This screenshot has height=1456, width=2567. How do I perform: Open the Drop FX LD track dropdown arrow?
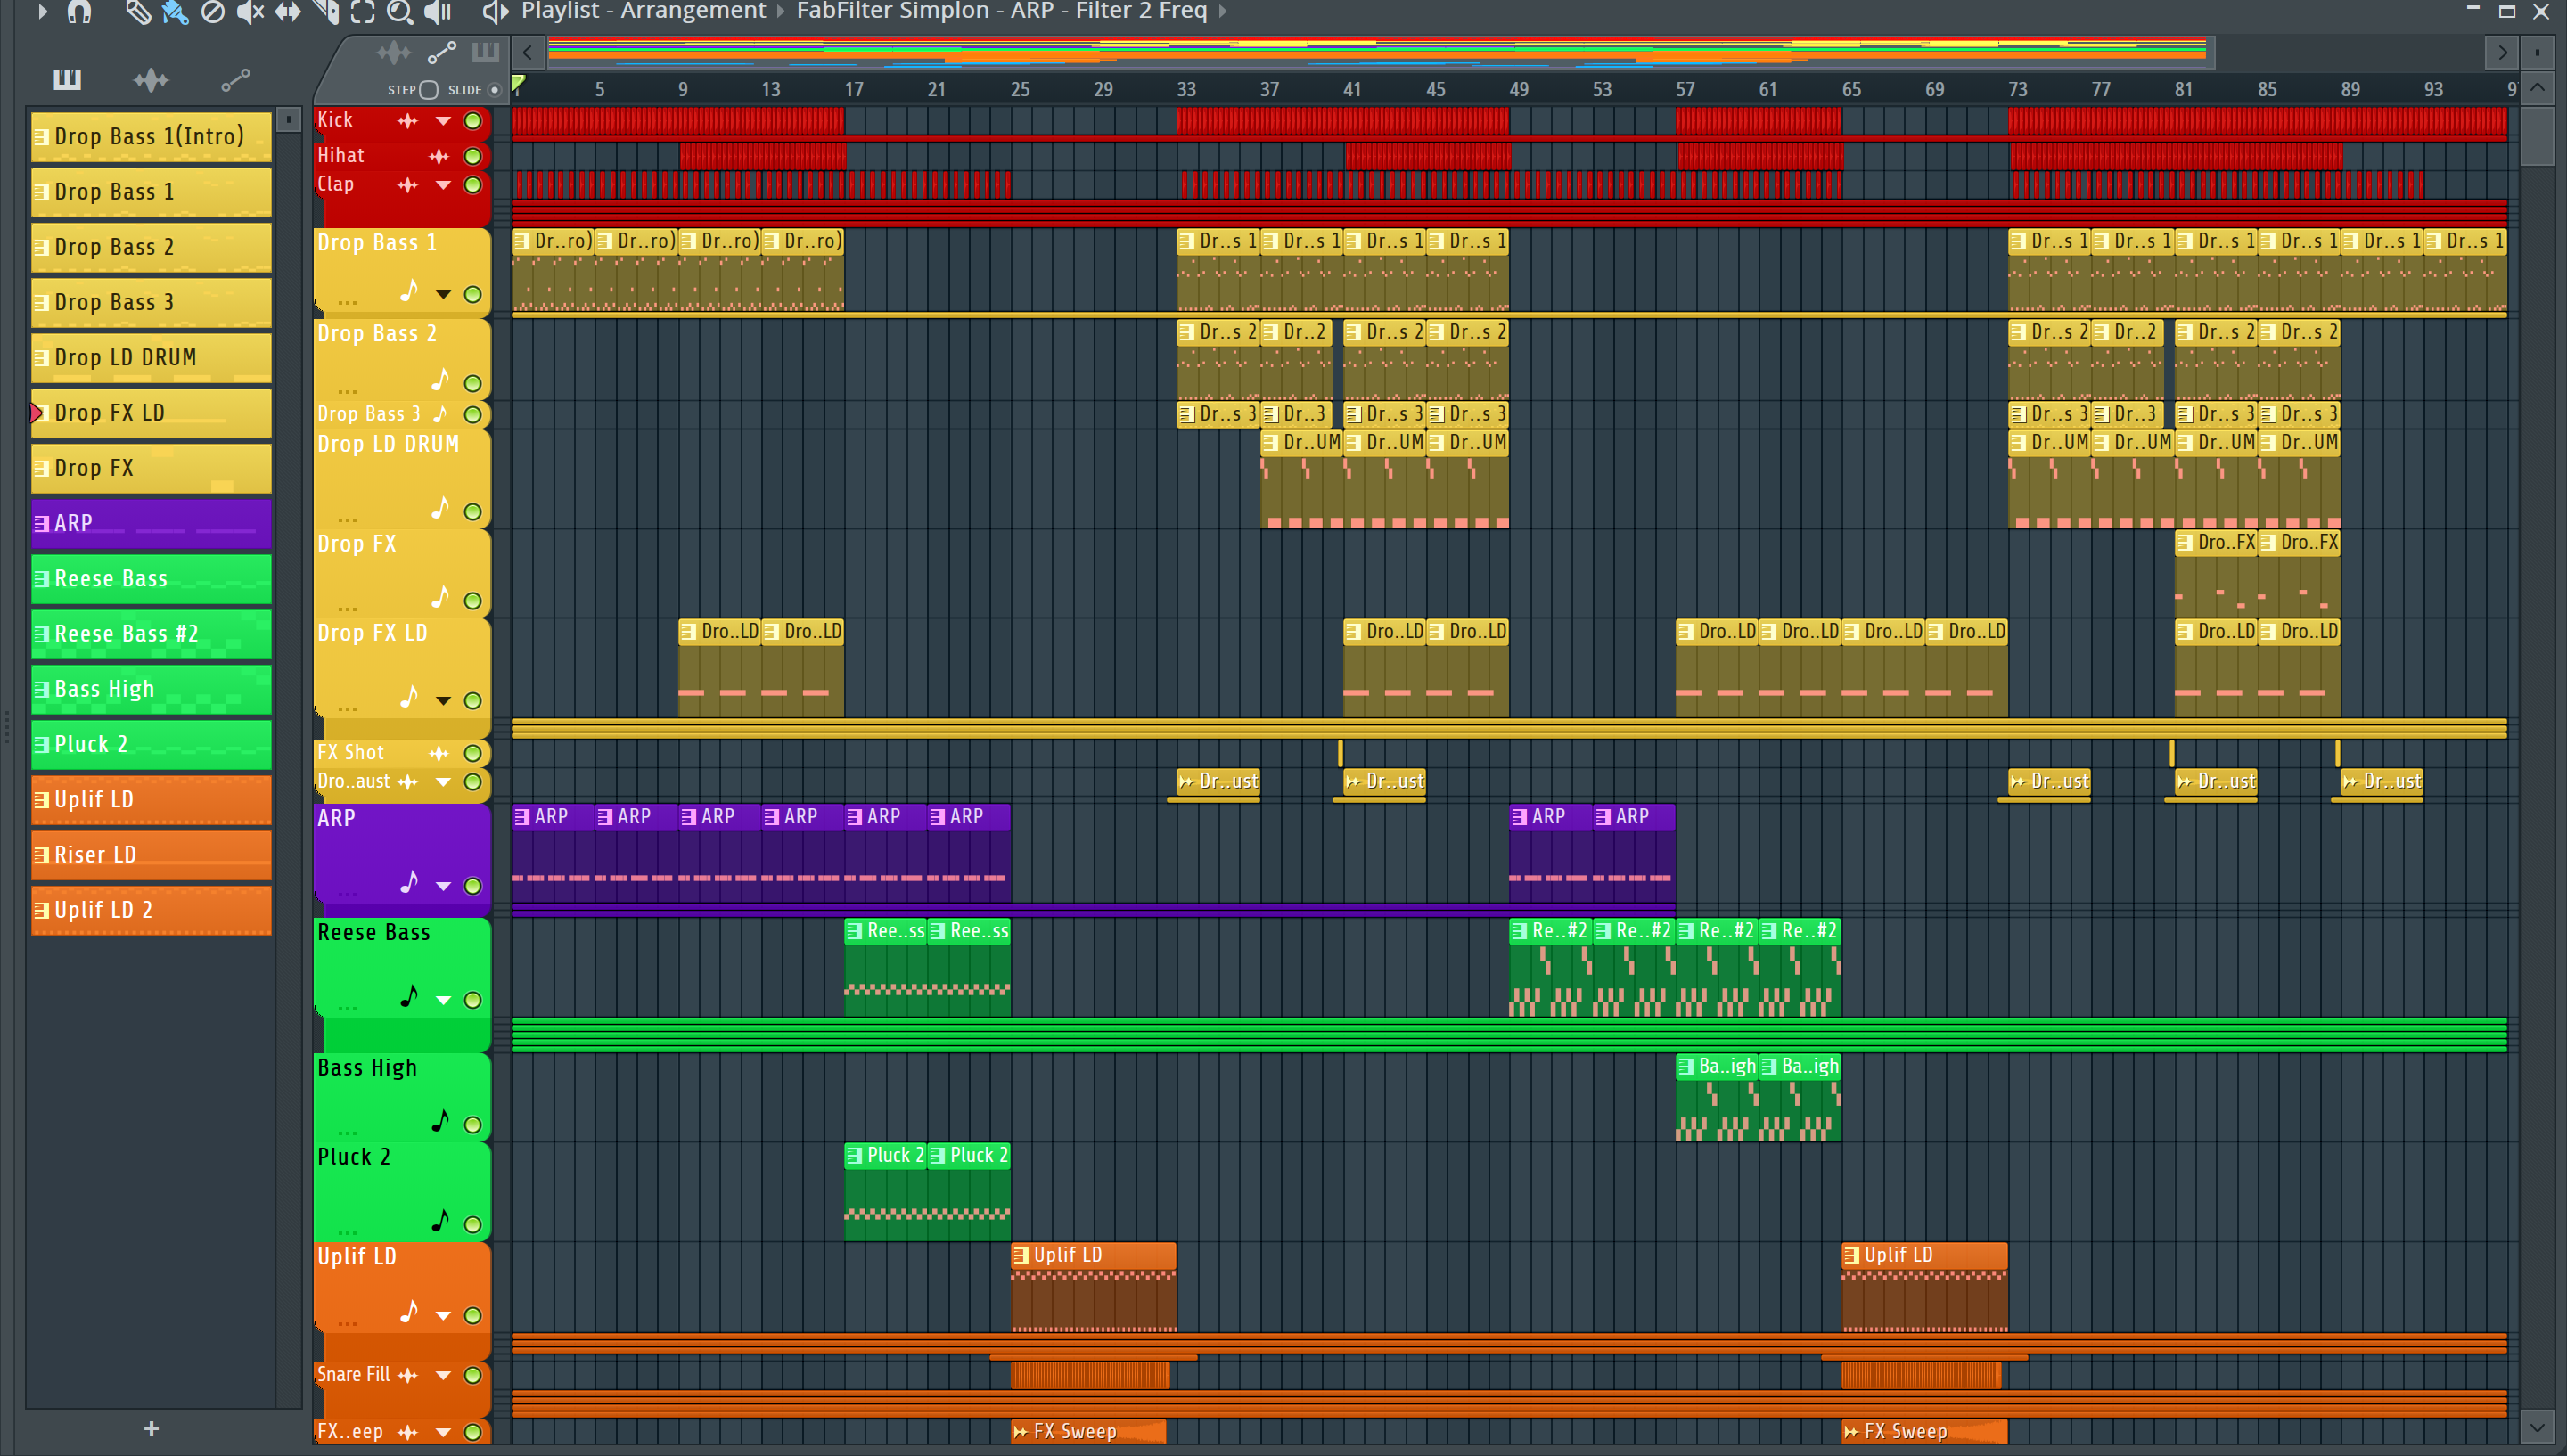click(x=443, y=701)
